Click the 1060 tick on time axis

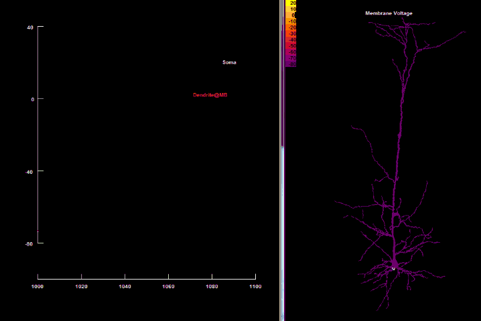[168, 286]
